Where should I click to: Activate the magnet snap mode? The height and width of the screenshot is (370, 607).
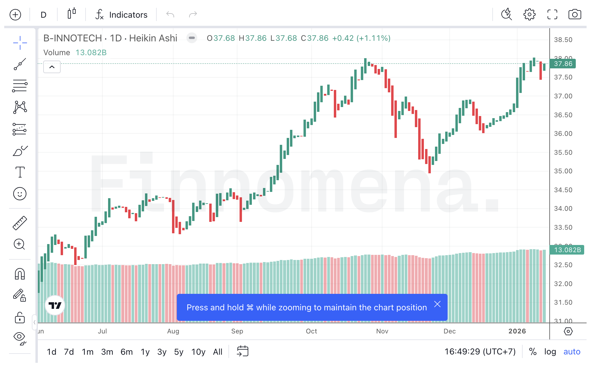click(20, 274)
